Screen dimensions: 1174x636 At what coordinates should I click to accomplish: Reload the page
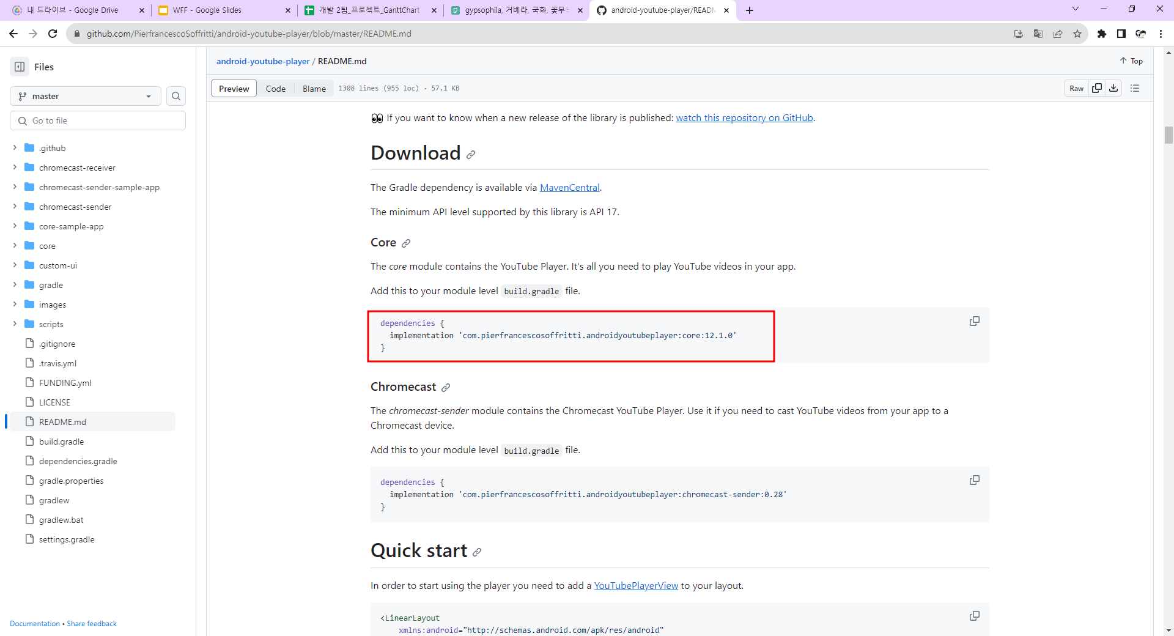[x=53, y=34]
